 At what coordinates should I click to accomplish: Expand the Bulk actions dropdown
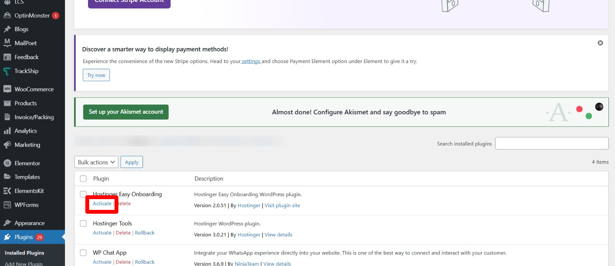pos(96,162)
